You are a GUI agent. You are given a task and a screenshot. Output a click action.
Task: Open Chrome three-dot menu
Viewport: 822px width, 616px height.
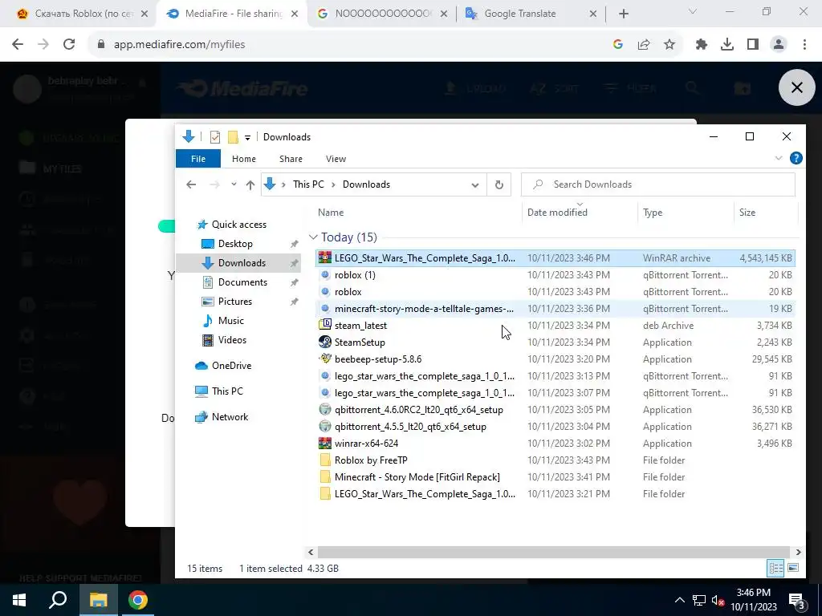coord(804,45)
